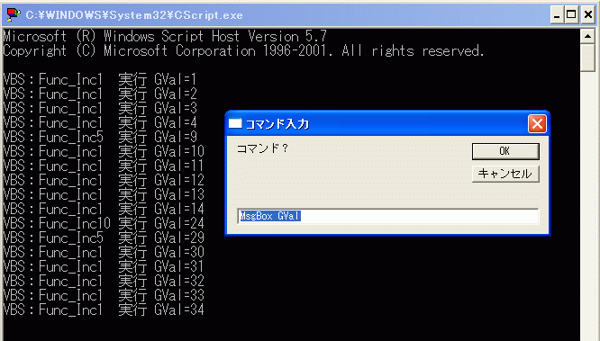Click the console vertical scrollbar thumb
This screenshot has height=341, width=600.
(x=587, y=58)
